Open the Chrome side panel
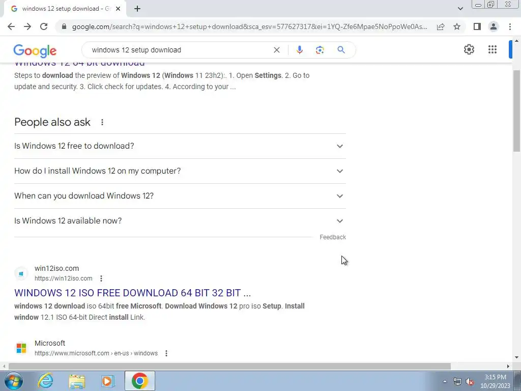Image resolution: width=521 pixels, height=391 pixels. coord(477,26)
